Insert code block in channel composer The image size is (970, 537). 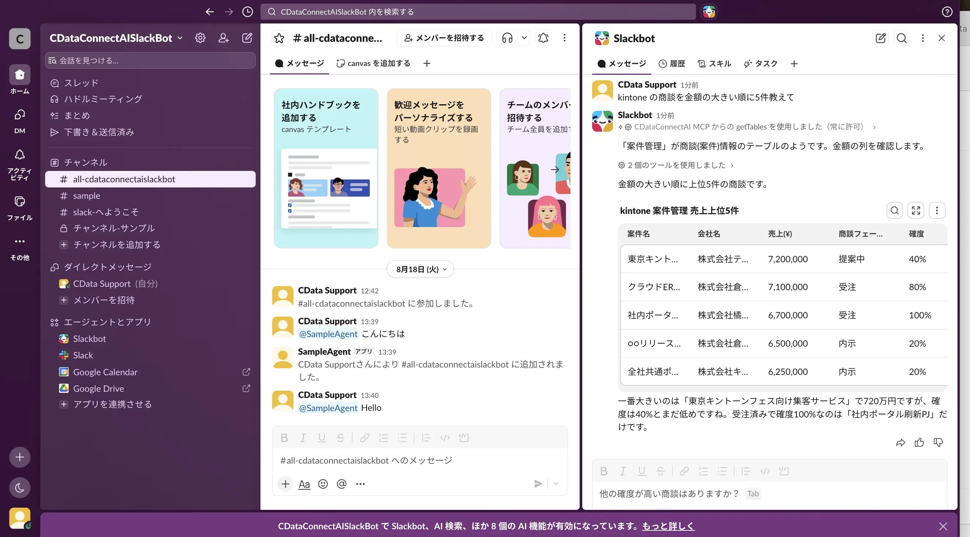point(464,438)
